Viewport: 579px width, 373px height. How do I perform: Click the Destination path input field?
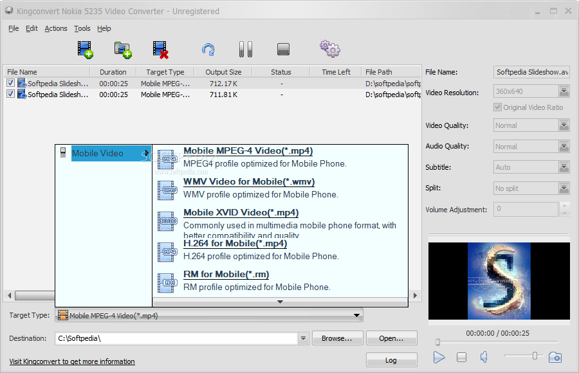[x=176, y=338]
